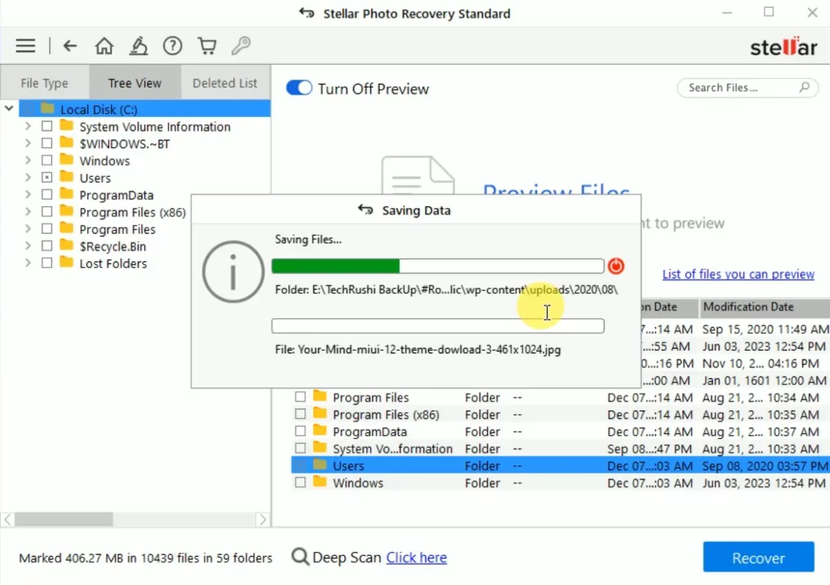
Task: Check the Windows folder checkbox in tree
Action: (x=47, y=161)
